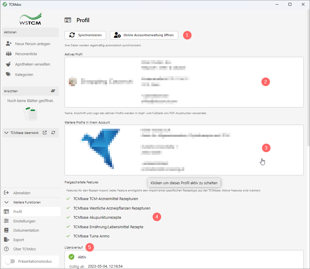
Task: Open the Dokumentation menu item
Action: pos(26,230)
